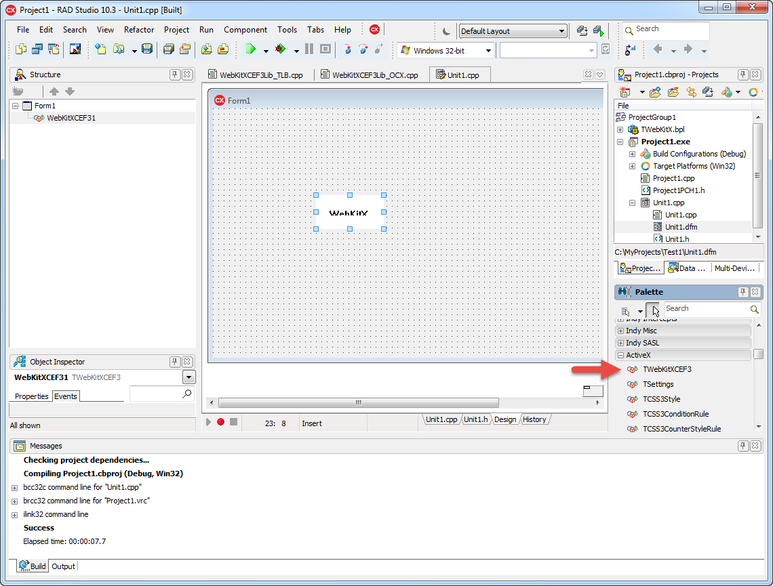This screenshot has width=773, height=586.
Task: Collapse the ActiveX palette category
Action: click(x=620, y=355)
